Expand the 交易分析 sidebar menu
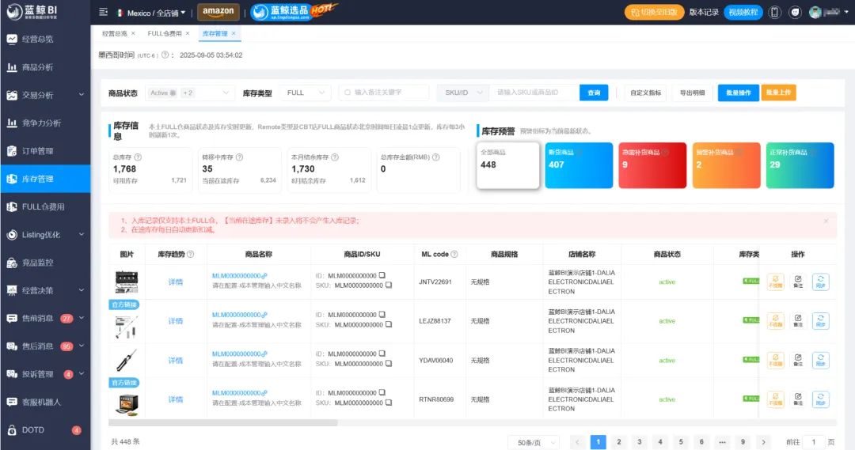The height and width of the screenshot is (450, 855). 45,95
